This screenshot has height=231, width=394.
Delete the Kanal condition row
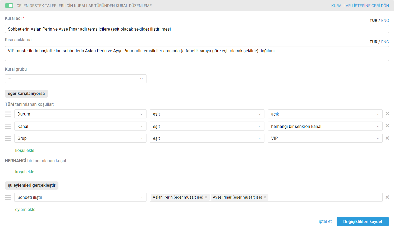[387, 126]
